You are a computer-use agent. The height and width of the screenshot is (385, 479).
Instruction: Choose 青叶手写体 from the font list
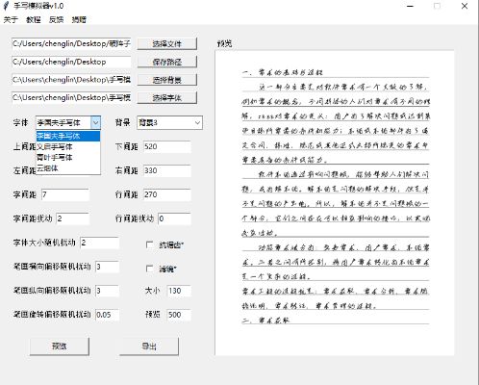[x=68, y=158]
